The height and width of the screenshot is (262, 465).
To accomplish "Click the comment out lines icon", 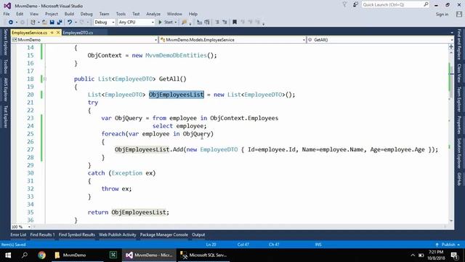I will tap(200, 23).
